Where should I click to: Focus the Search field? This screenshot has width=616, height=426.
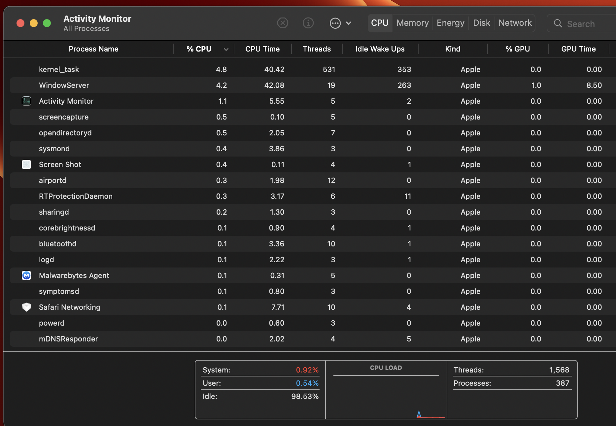click(x=582, y=23)
